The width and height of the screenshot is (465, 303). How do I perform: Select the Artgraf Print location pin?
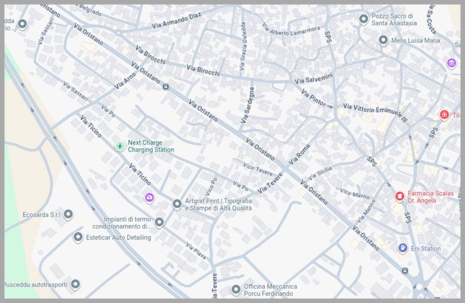(x=177, y=205)
